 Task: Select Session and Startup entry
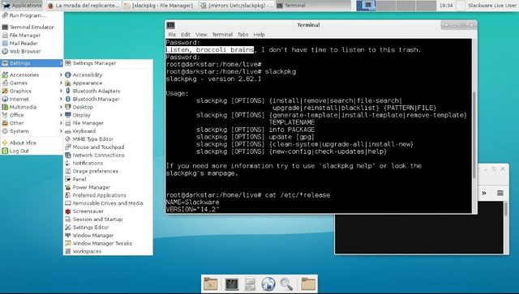pyautogui.click(x=108, y=219)
